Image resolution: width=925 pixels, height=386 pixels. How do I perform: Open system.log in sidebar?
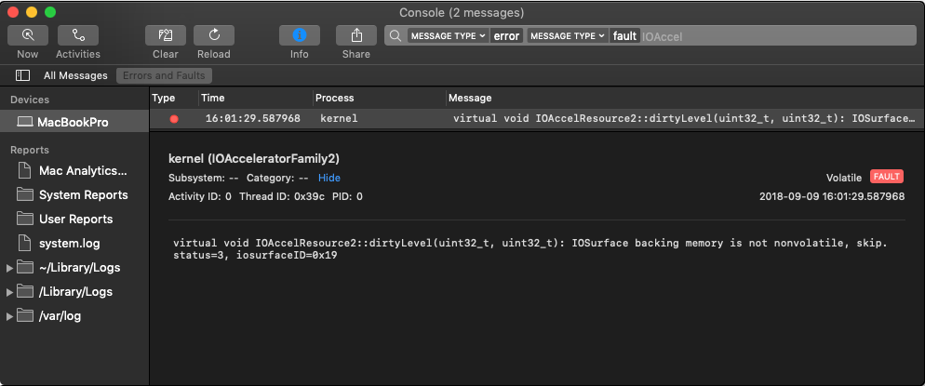70,244
